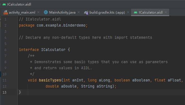Viewport: 185px width, 105px height.
Task: Click line number 2 in the gutter
Action: tap(6, 25)
